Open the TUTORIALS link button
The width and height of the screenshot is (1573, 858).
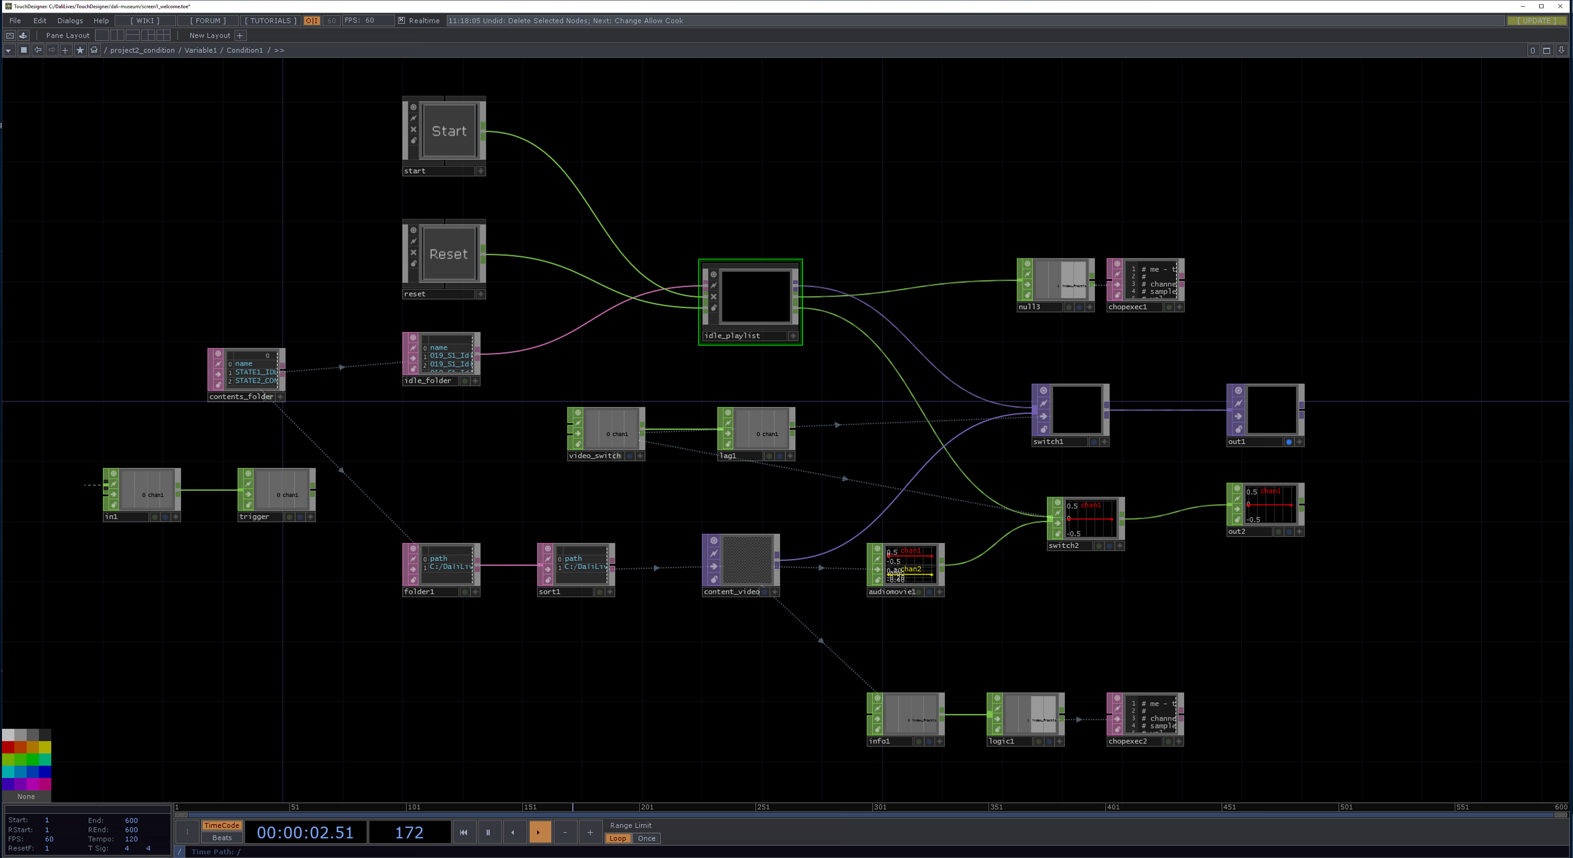pyautogui.click(x=271, y=20)
